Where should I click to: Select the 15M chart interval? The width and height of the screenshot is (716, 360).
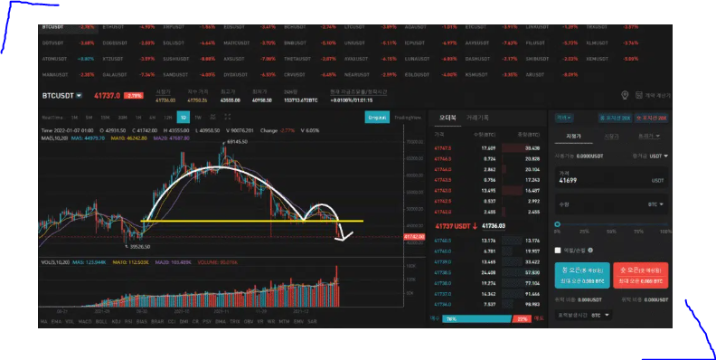click(105, 118)
